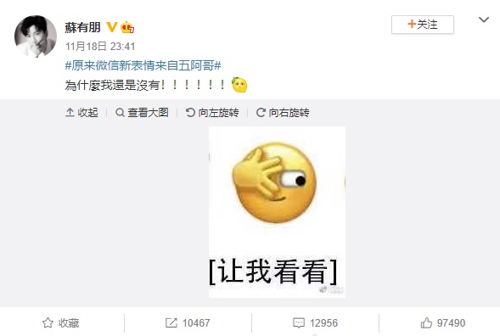Open hashtag #原来微信新表情来自五阿哥#
The height and width of the screenshot is (336, 500).
click(x=143, y=65)
